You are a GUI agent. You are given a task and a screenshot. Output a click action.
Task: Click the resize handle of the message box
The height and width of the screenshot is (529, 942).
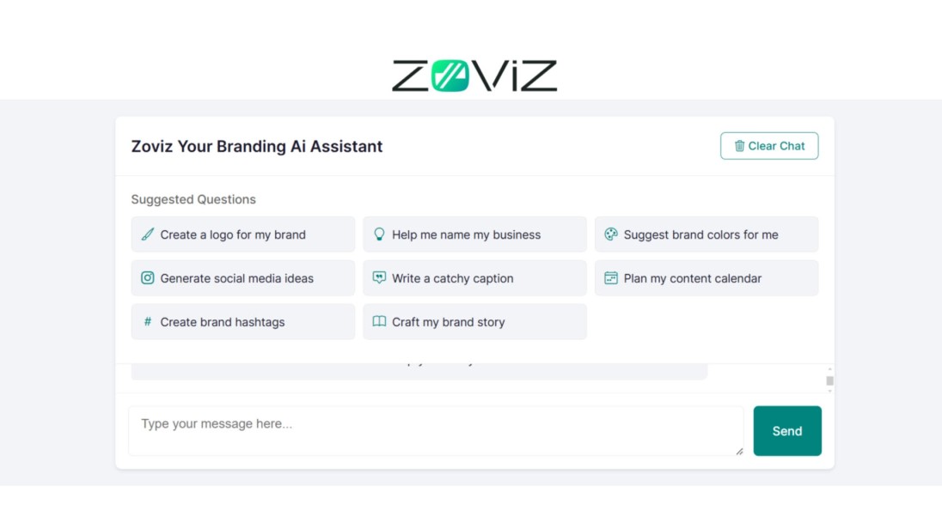point(739,452)
